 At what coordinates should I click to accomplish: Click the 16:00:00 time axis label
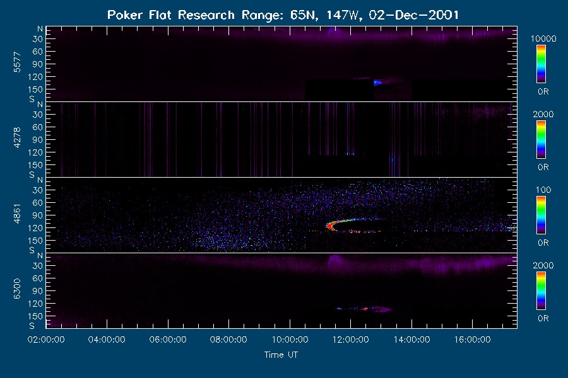click(x=472, y=340)
